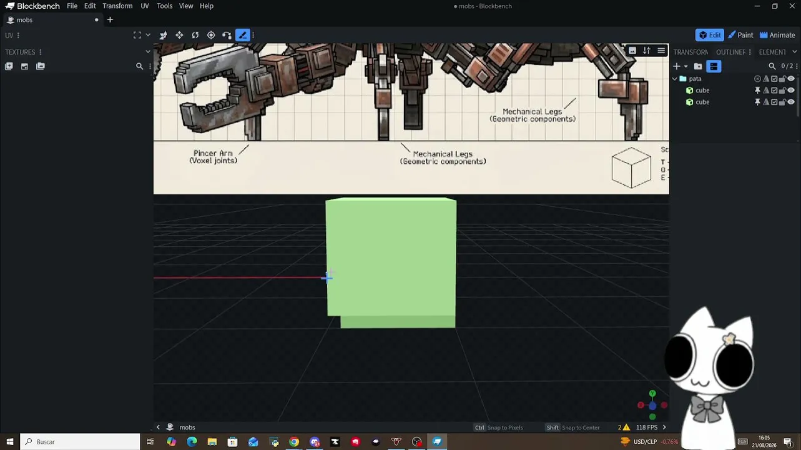Click the Windows Start button
Image resolution: width=801 pixels, height=450 pixels.
(10, 442)
